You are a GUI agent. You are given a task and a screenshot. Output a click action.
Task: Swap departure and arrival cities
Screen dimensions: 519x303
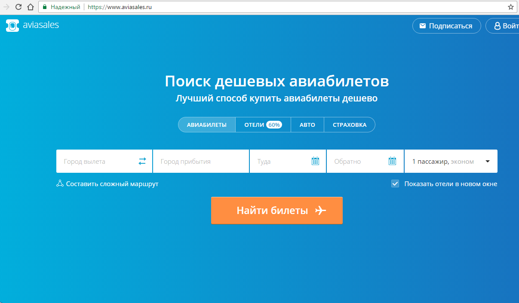point(142,161)
